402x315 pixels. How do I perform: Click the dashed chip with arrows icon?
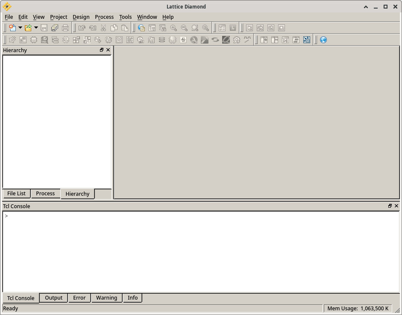[66, 40]
